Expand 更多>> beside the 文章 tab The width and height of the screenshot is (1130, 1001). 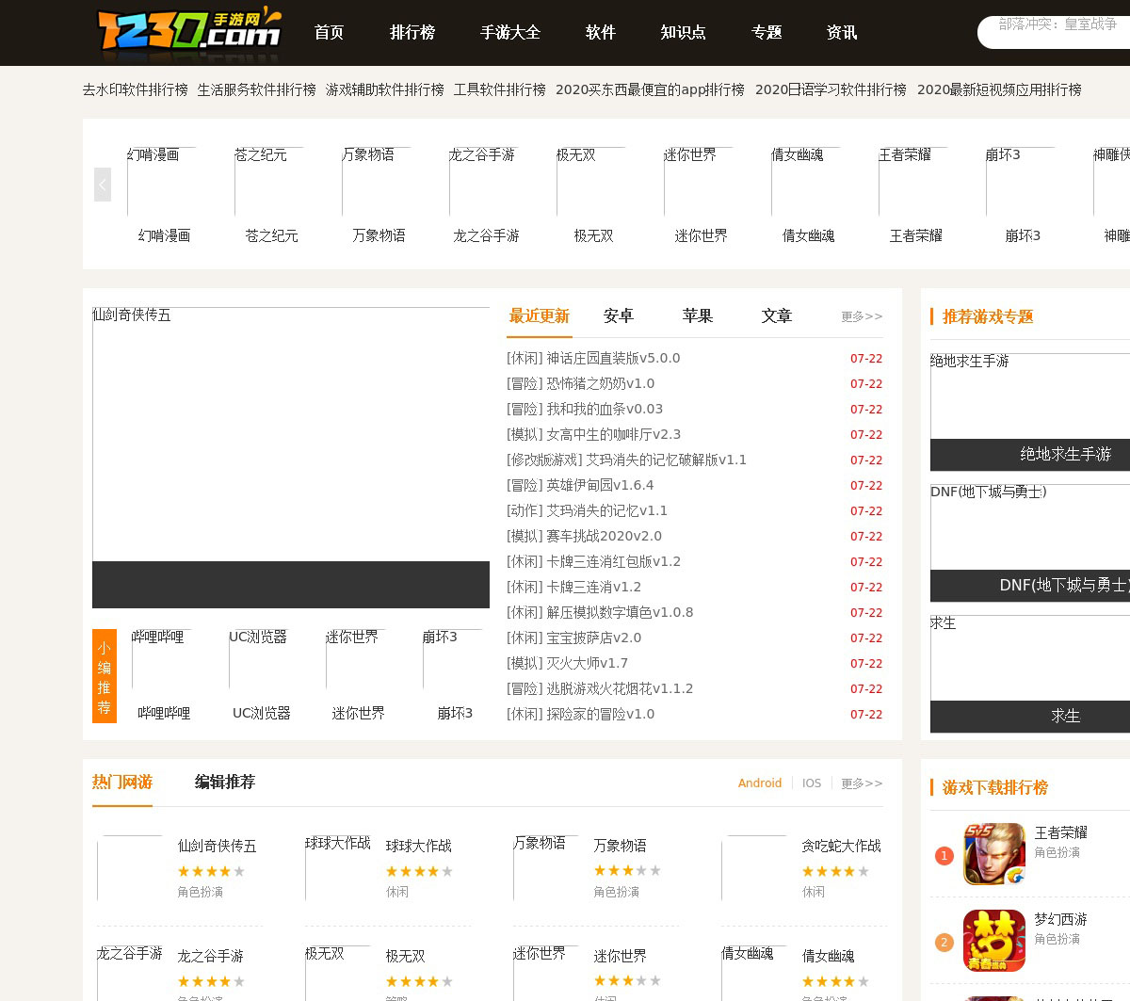point(861,317)
